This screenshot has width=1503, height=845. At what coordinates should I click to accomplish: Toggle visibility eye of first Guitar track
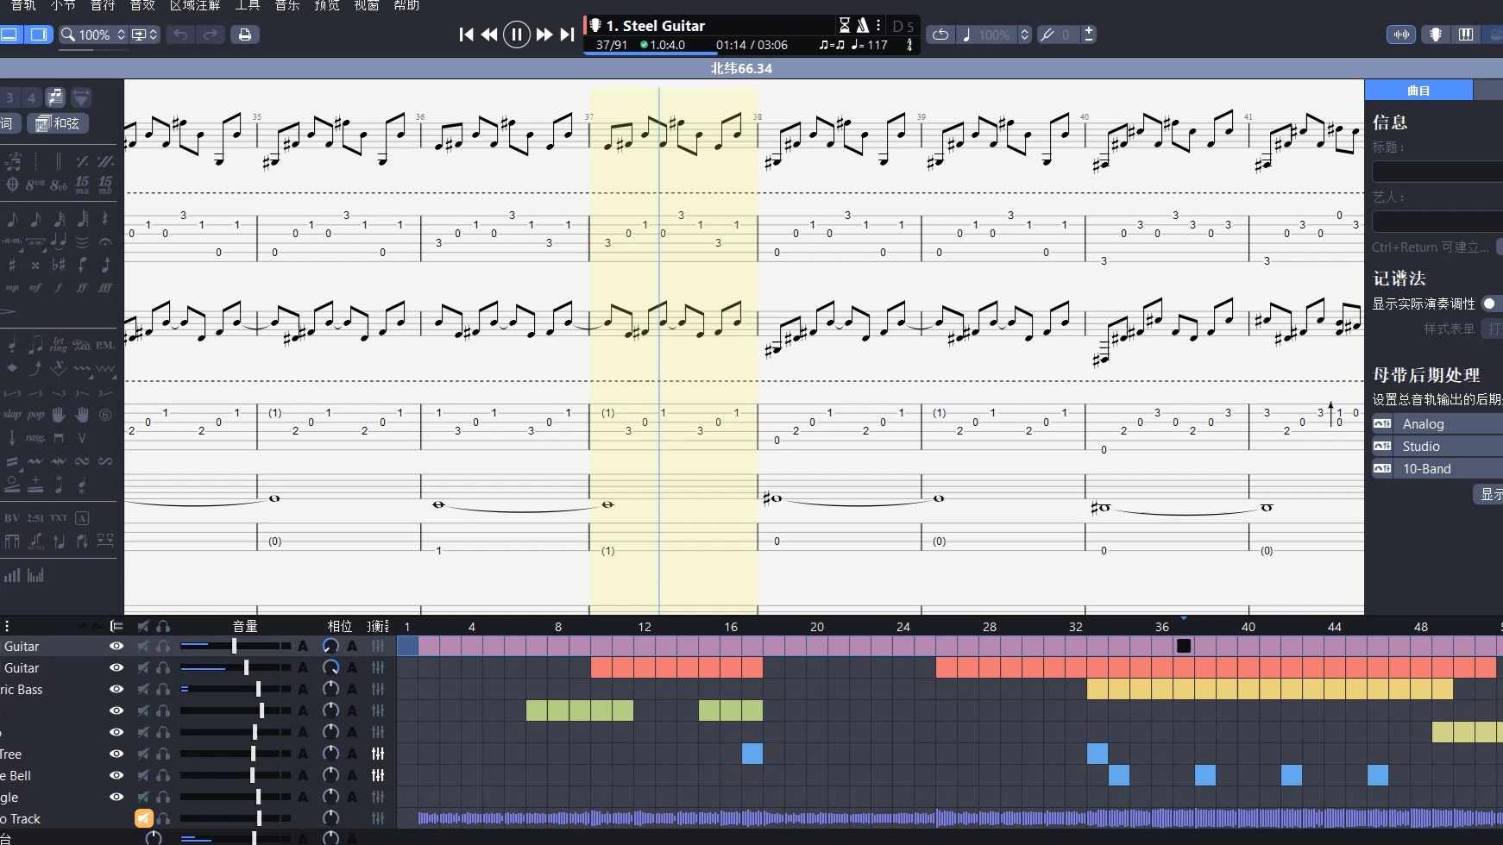(116, 646)
